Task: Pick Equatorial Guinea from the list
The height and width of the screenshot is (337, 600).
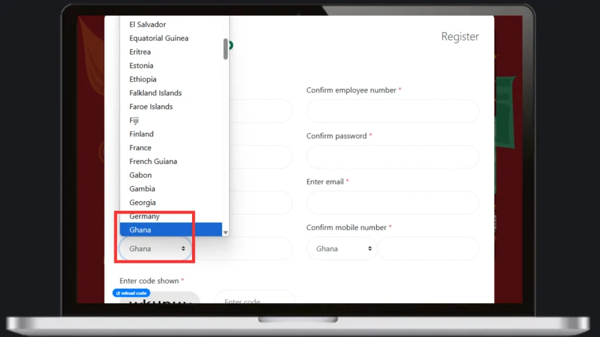Action: [x=159, y=38]
